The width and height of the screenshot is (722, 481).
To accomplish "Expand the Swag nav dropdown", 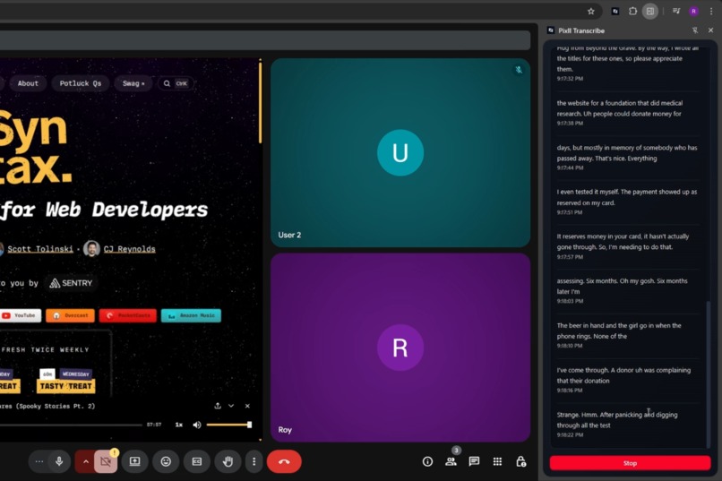I will (x=133, y=83).
